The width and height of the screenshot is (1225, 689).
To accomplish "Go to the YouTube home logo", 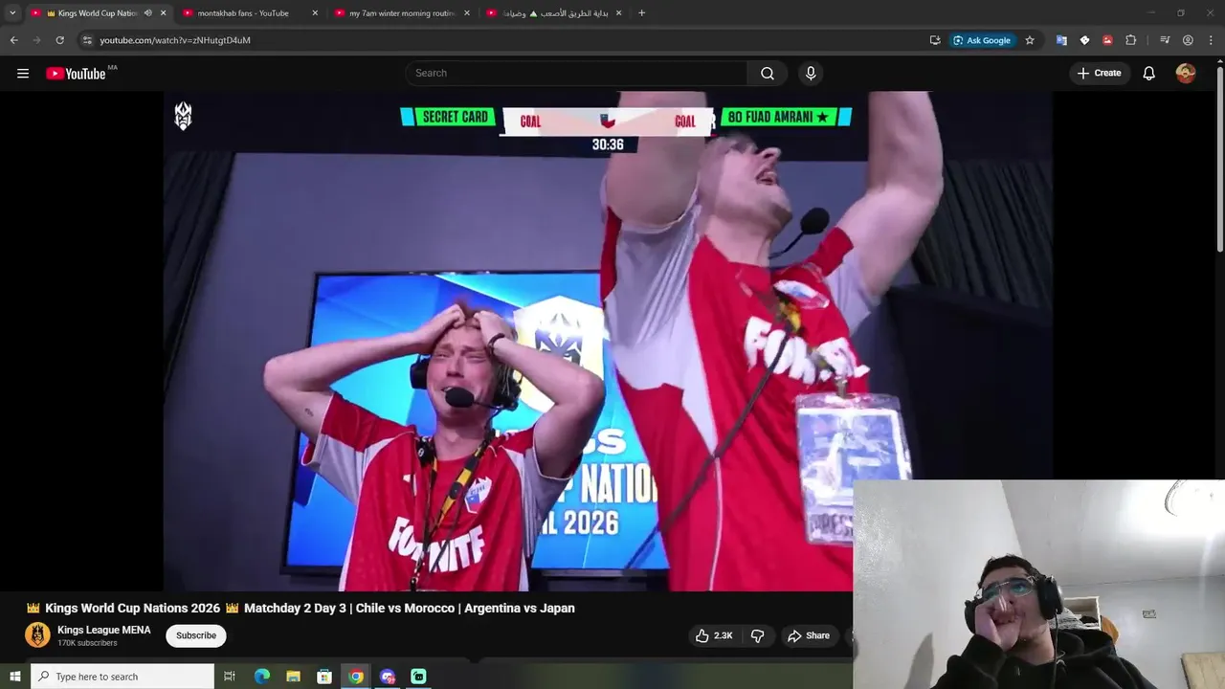I will click(x=76, y=74).
